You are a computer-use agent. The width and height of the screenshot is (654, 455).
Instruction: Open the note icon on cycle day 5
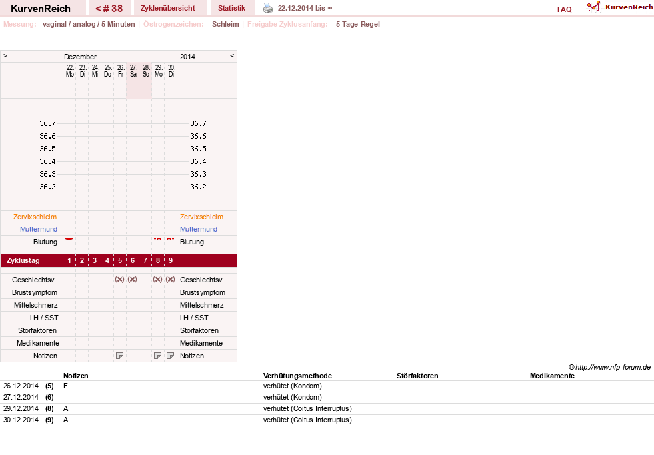tap(120, 356)
